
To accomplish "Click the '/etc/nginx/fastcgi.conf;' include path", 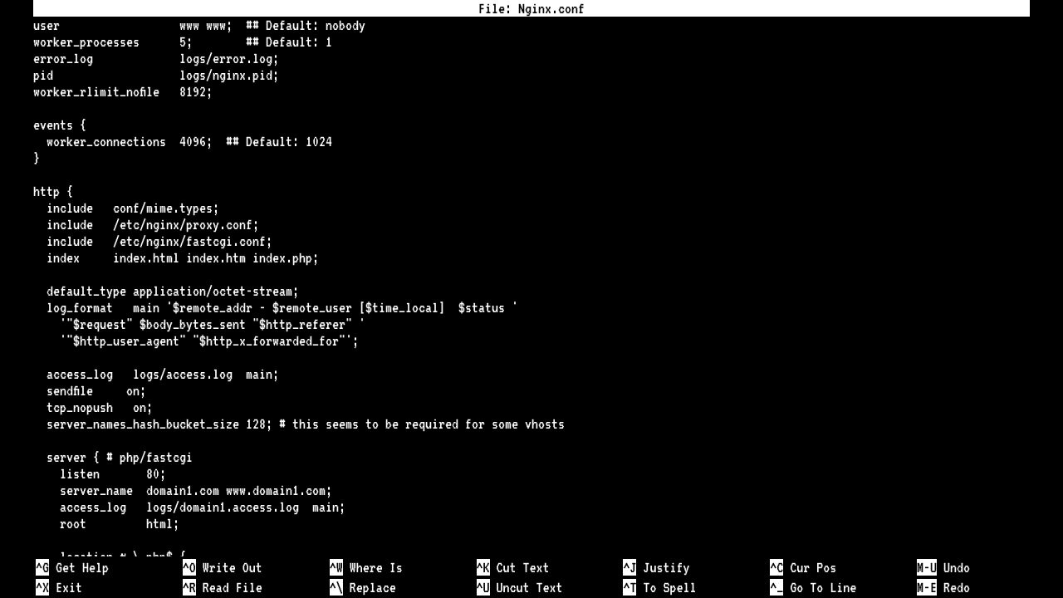I will 193,242.
